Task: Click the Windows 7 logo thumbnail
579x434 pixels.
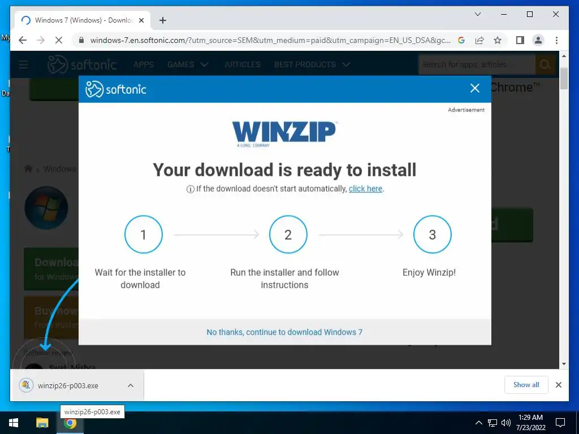Action: (46, 208)
